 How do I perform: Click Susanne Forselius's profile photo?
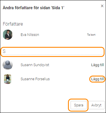[7, 79]
